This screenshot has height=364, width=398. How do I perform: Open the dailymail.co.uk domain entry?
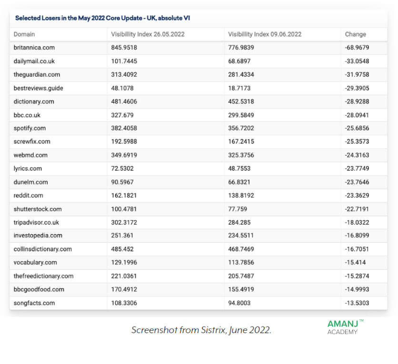coord(34,61)
